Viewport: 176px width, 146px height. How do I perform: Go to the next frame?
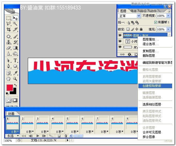(44, 136)
